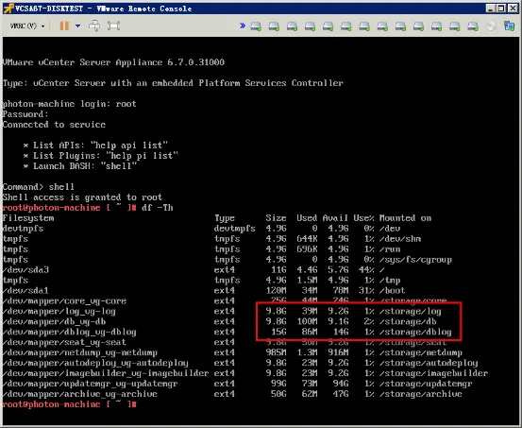
Task: Click the '/sys/fs/cgroup' mount point
Action: [x=415, y=259]
